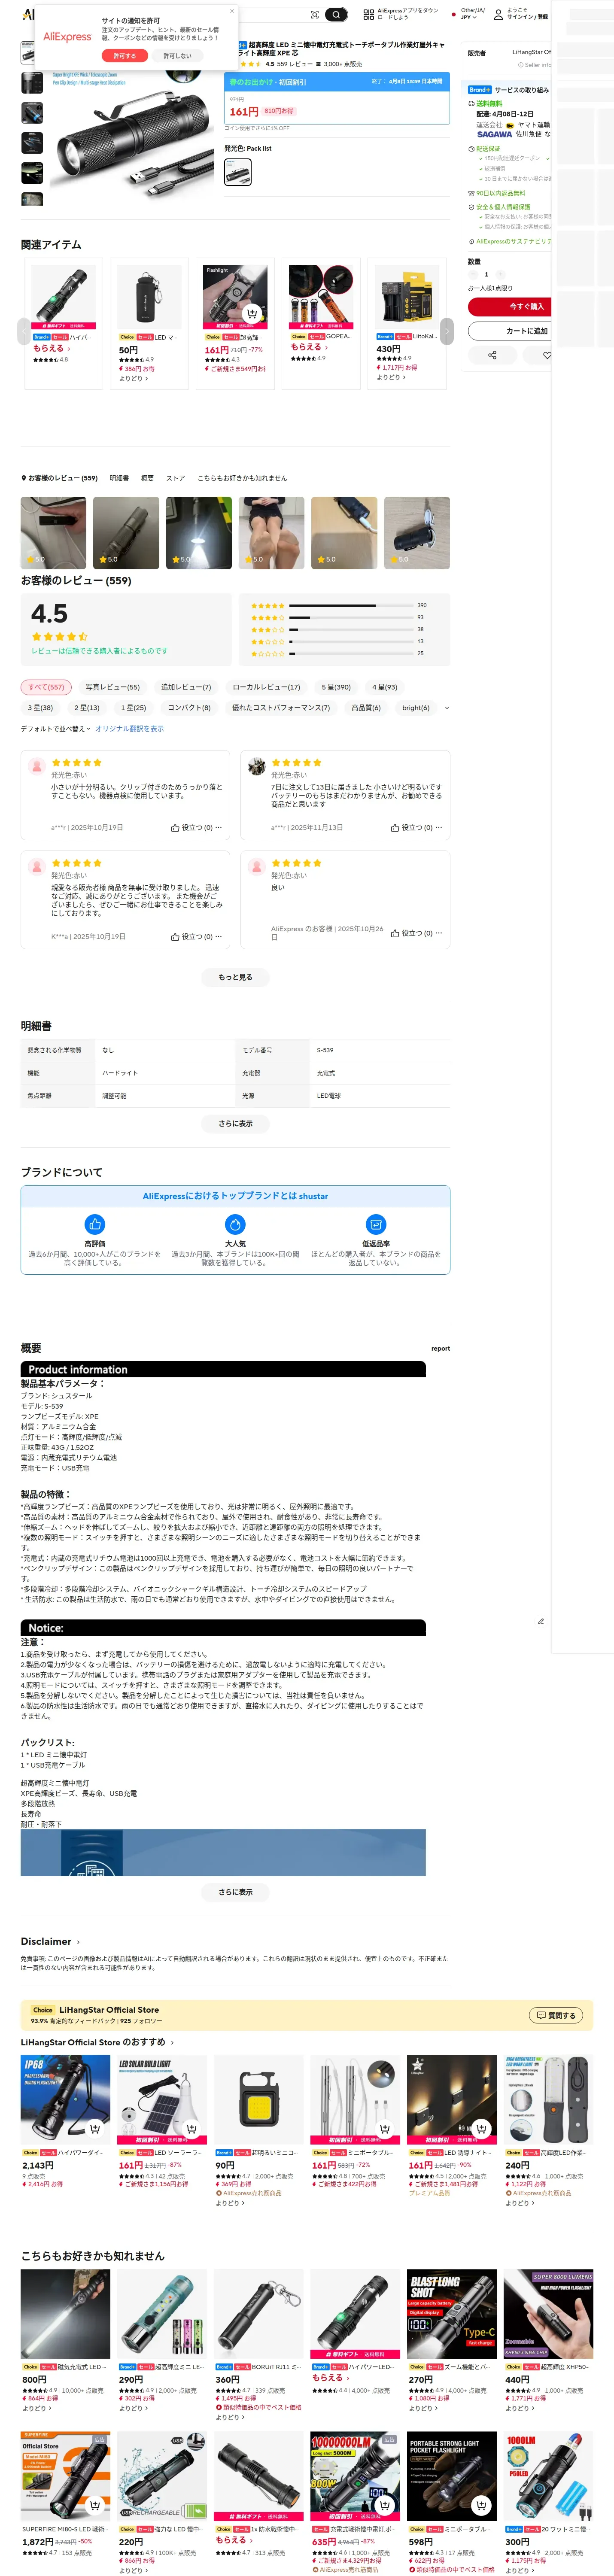Click the 送料無料 shipping icon
The height and width of the screenshot is (2576, 614).
[471, 103]
